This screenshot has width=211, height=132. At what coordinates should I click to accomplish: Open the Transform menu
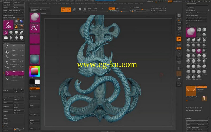[131, 4]
